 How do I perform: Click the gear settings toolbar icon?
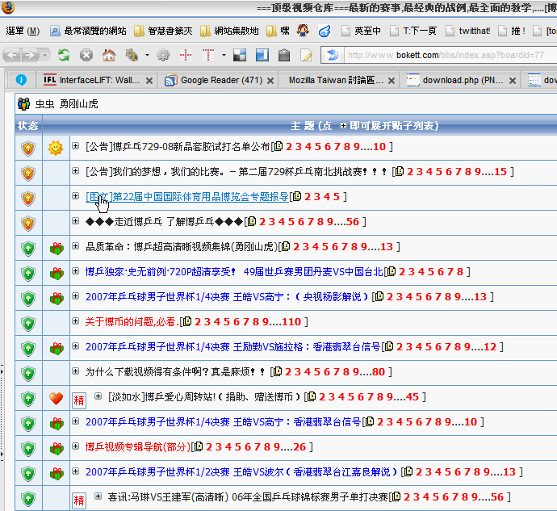tap(163, 56)
